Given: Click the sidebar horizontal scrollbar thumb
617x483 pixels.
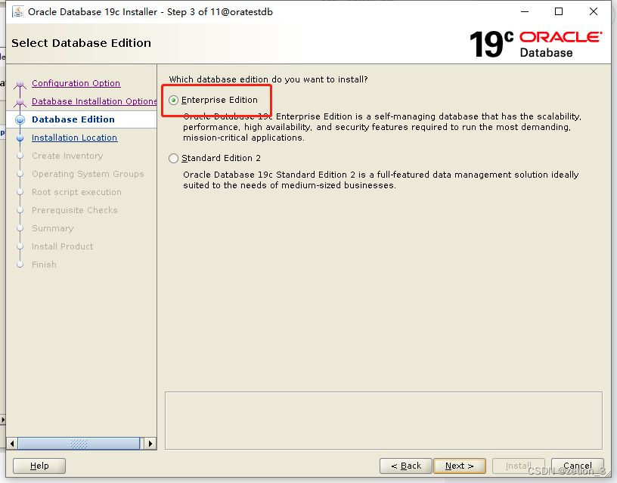Looking at the screenshot, I should click(79, 444).
